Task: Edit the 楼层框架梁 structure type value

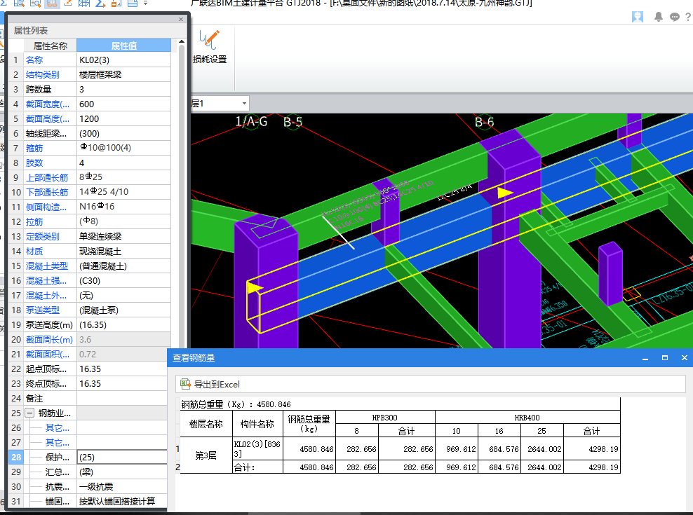Action: point(123,75)
